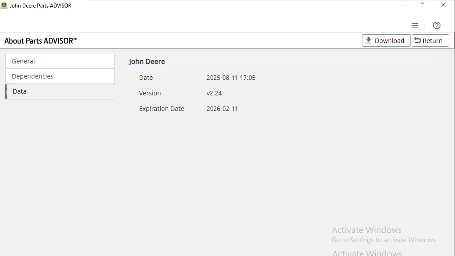Close the Parts ADVISOR window

click(x=443, y=5)
